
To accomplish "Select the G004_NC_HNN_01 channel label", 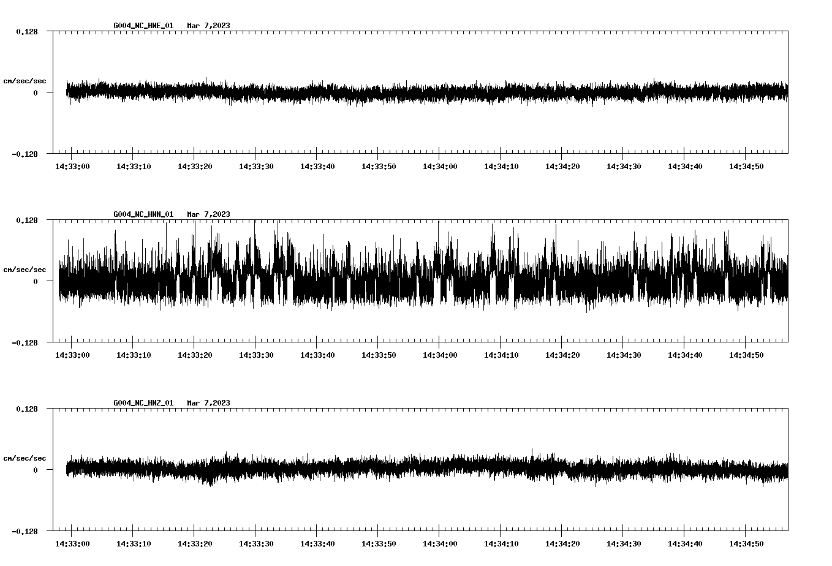I will pos(142,214).
